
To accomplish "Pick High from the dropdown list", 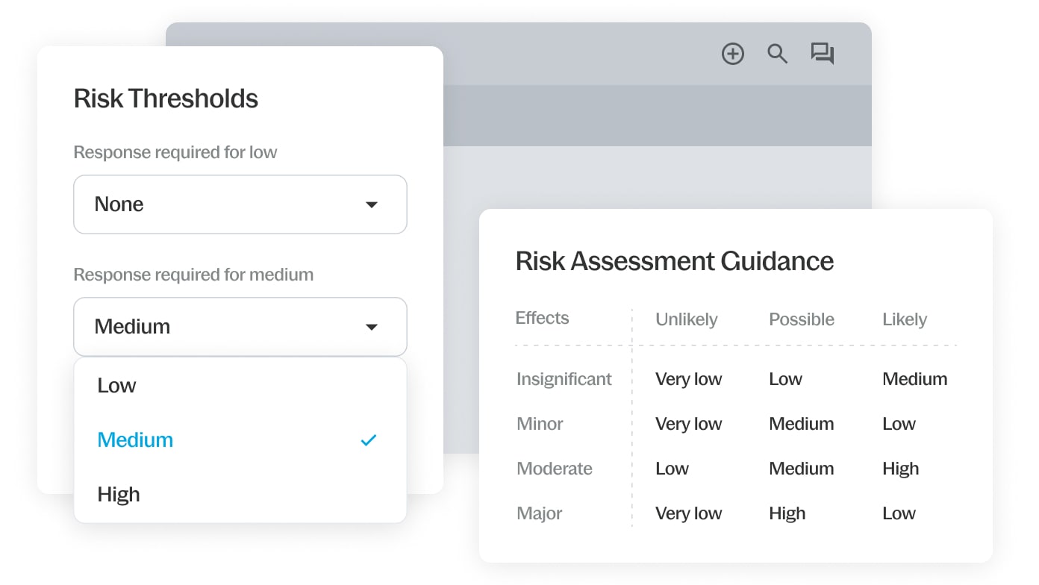I will click(x=119, y=495).
